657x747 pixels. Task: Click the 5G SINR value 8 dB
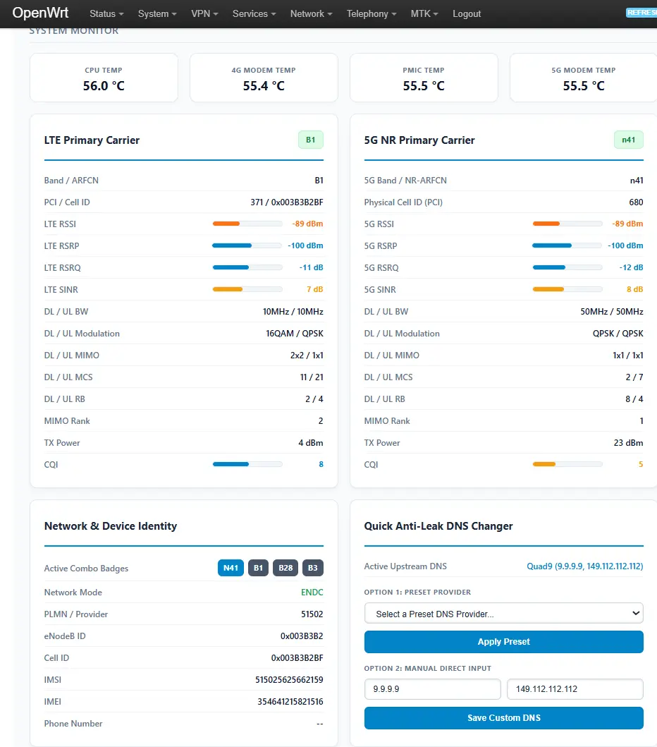[x=634, y=289]
